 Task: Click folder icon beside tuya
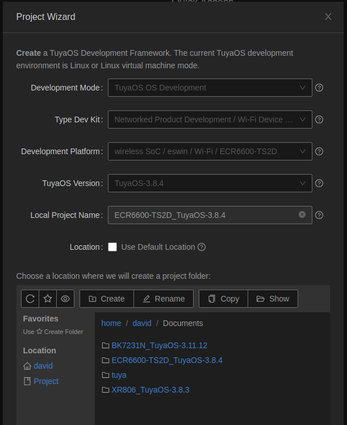106,375
